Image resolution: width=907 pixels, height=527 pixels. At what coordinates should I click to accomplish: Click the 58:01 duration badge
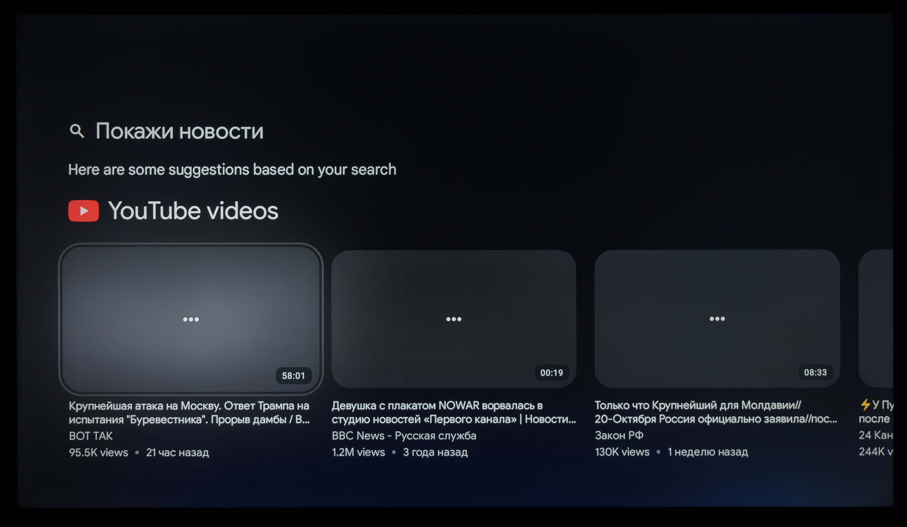pyautogui.click(x=294, y=376)
